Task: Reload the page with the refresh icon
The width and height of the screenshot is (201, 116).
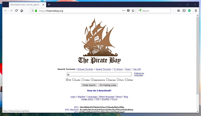Action: [16, 11]
